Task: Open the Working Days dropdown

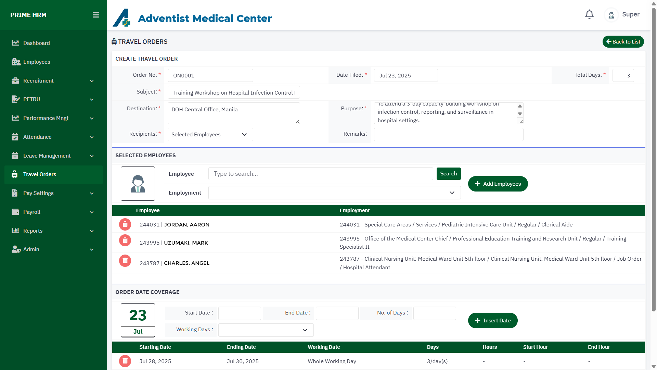Action: (x=266, y=330)
